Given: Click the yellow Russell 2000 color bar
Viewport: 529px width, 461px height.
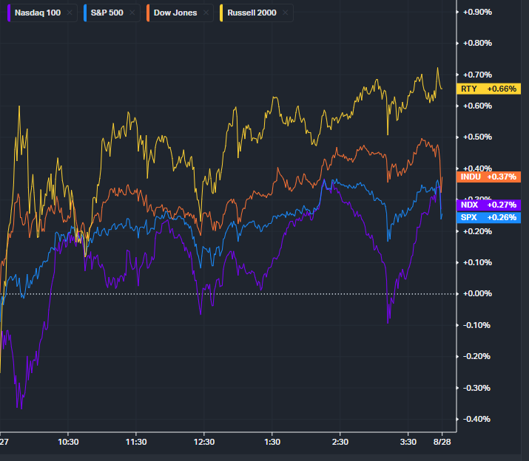Looking at the screenshot, I should pyautogui.click(x=220, y=13).
